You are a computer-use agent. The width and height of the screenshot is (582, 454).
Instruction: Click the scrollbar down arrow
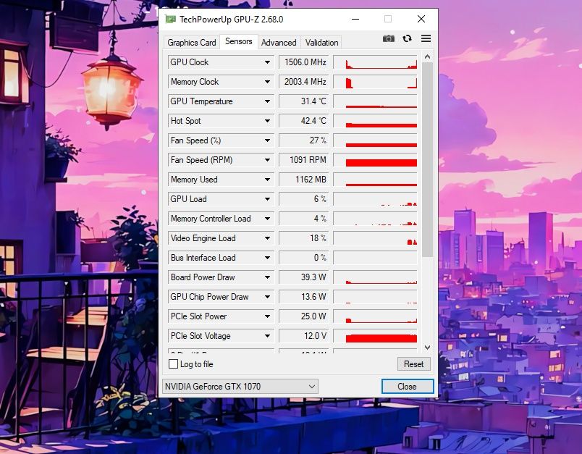[x=427, y=348]
